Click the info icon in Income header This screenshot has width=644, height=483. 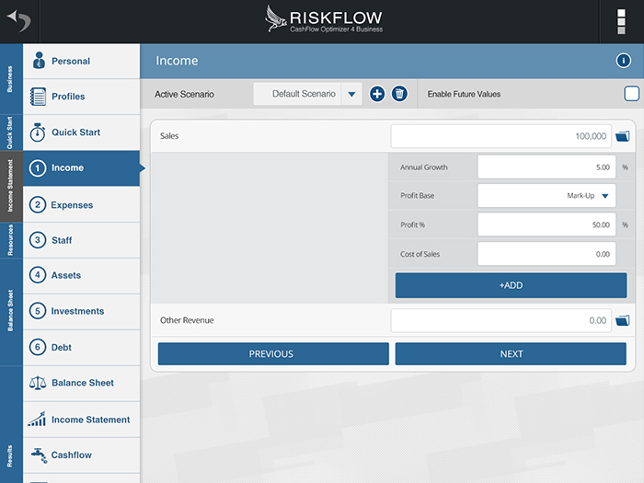point(623,61)
